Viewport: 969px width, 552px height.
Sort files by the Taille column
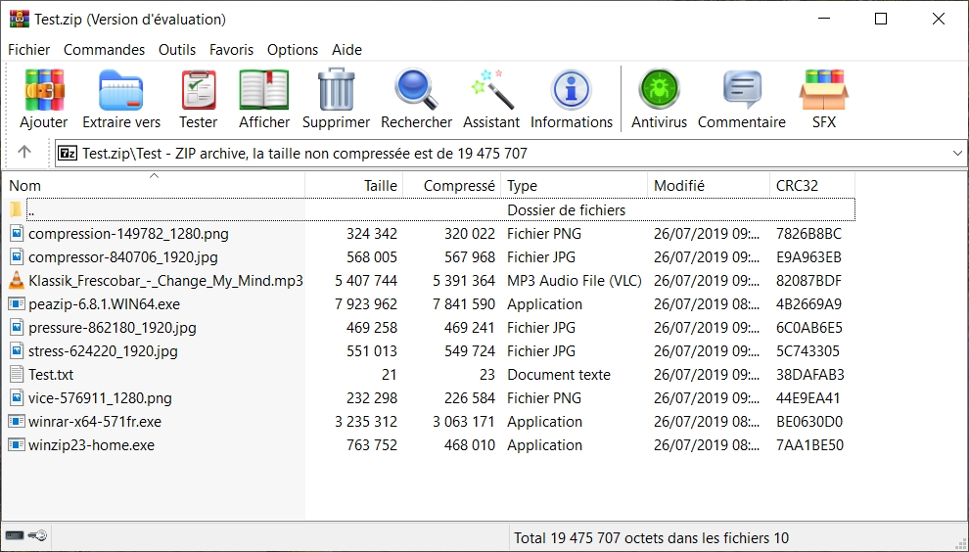(x=380, y=185)
